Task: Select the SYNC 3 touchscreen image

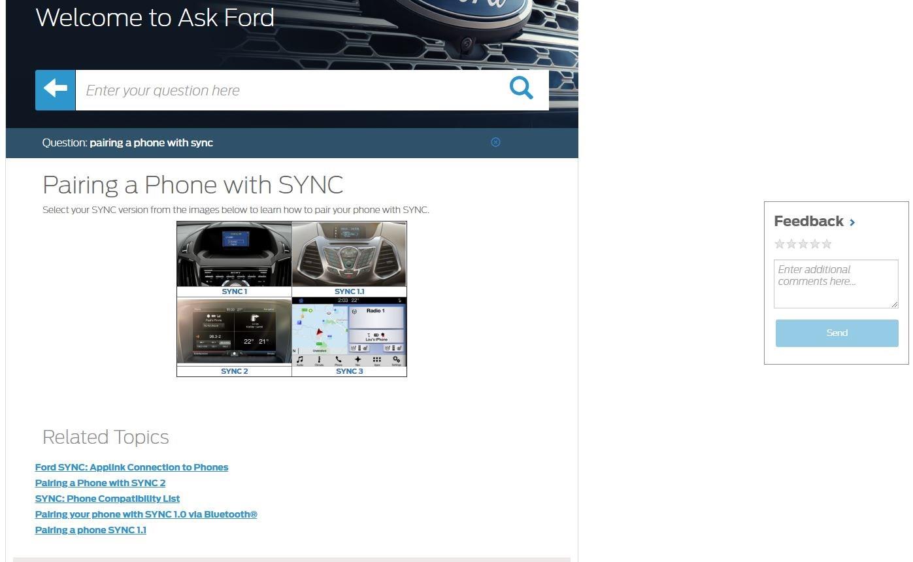Action: tap(349, 332)
